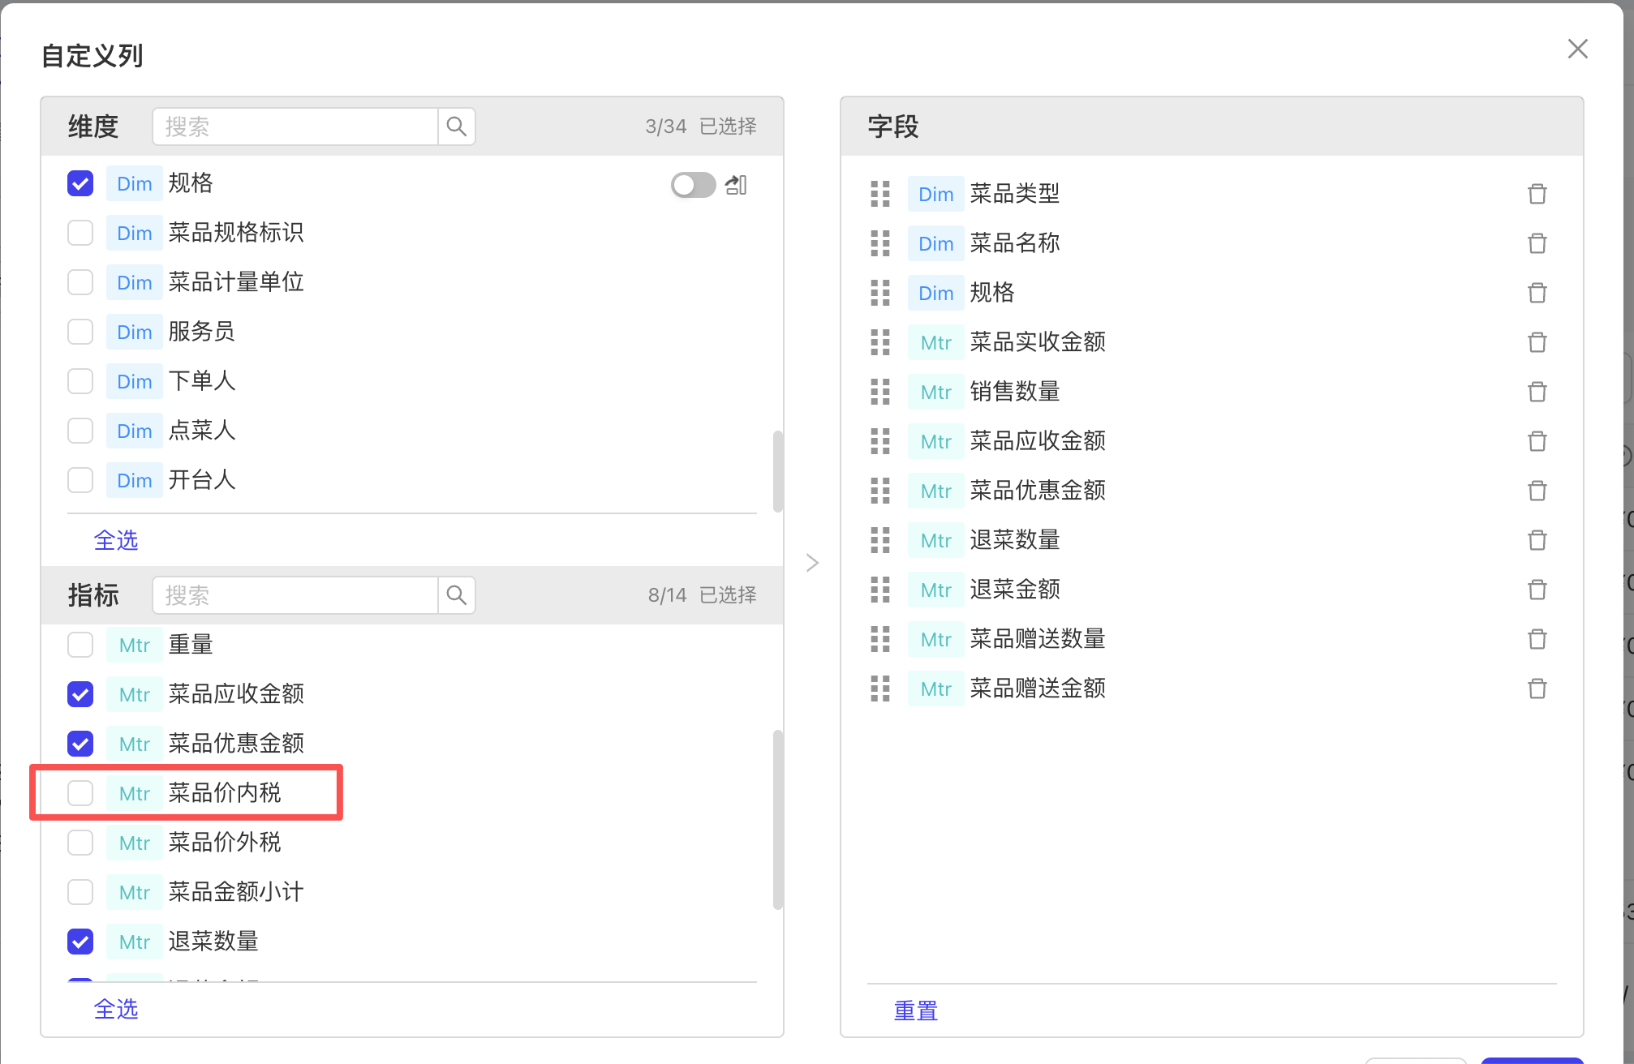Click the pin-to-top icon beside 规格

click(x=736, y=185)
